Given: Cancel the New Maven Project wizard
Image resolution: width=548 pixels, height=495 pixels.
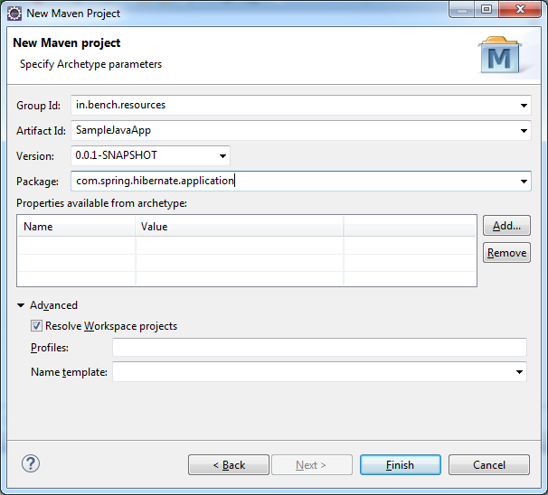Looking at the screenshot, I should coord(489,464).
